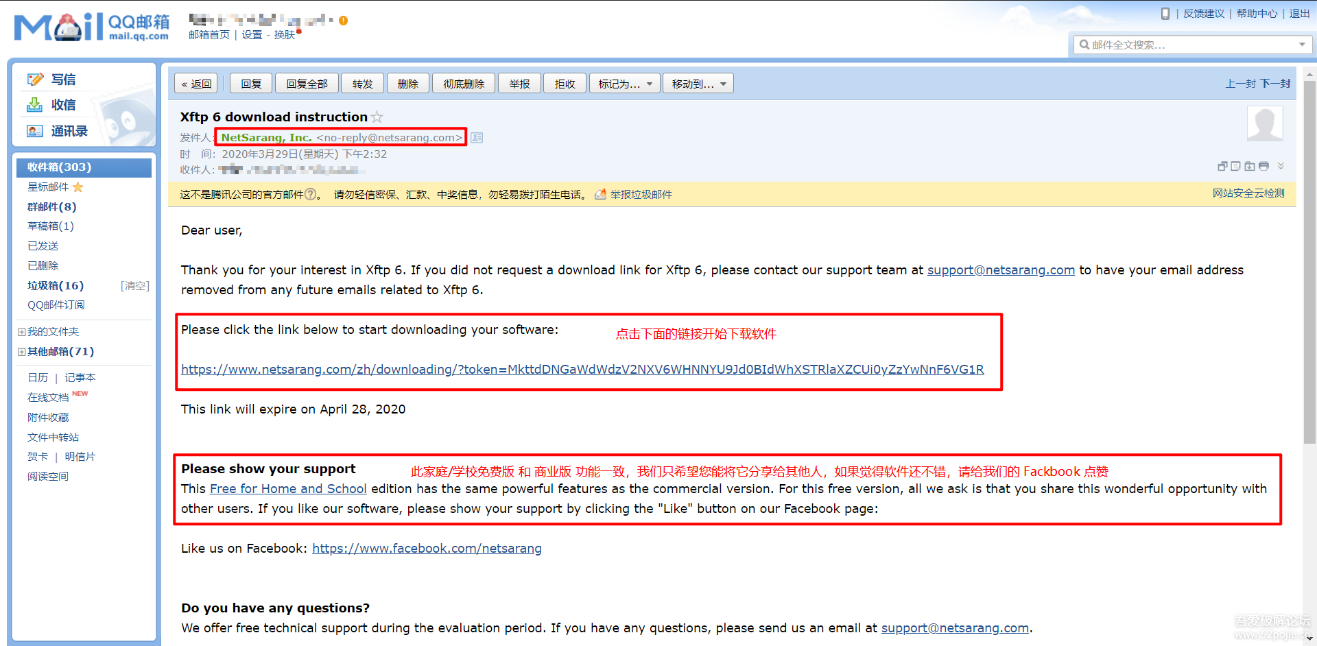Click the 转发 forward button

pyautogui.click(x=362, y=84)
